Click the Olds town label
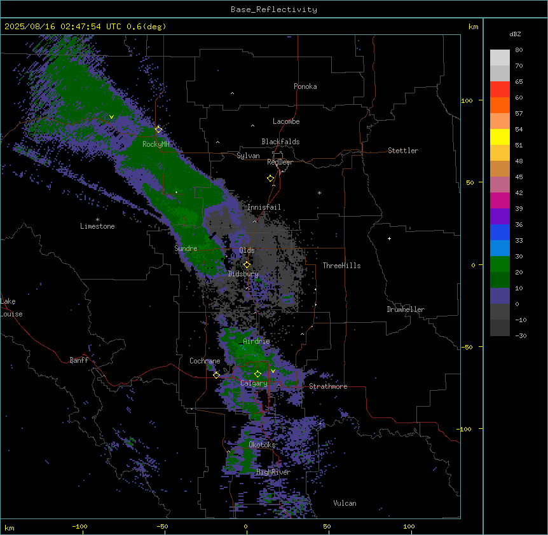Image resolution: width=548 pixels, height=535 pixels. [x=247, y=250]
